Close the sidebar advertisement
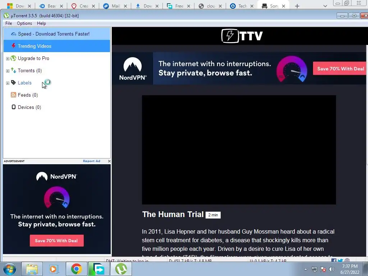Viewport: 368px width, 276px height. 109,161
